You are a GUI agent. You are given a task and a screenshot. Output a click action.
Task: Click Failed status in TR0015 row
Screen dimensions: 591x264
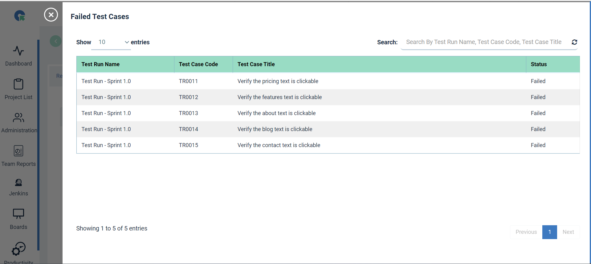[x=538, y=145]
